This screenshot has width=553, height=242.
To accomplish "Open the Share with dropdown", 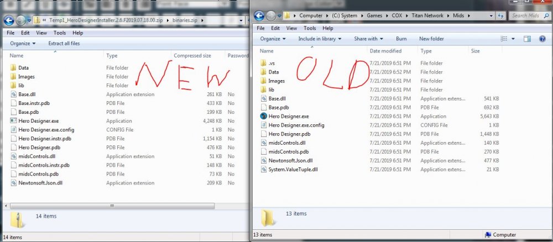I will (x=369, y=39).
